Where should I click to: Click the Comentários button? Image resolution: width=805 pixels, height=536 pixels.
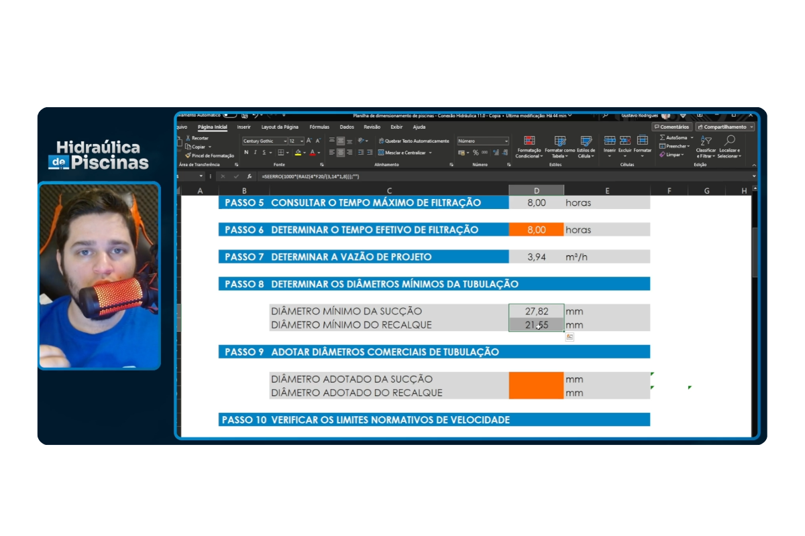pos(672,127)
